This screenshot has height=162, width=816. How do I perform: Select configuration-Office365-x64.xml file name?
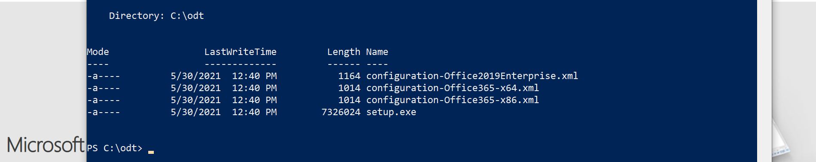click(452, 88)
